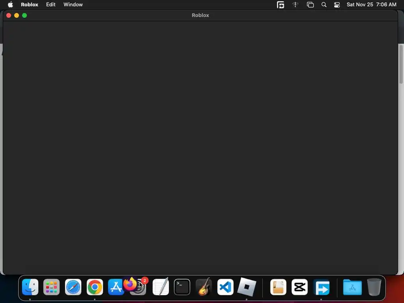Open the Trash in the dock

click(x=374, y=287)
